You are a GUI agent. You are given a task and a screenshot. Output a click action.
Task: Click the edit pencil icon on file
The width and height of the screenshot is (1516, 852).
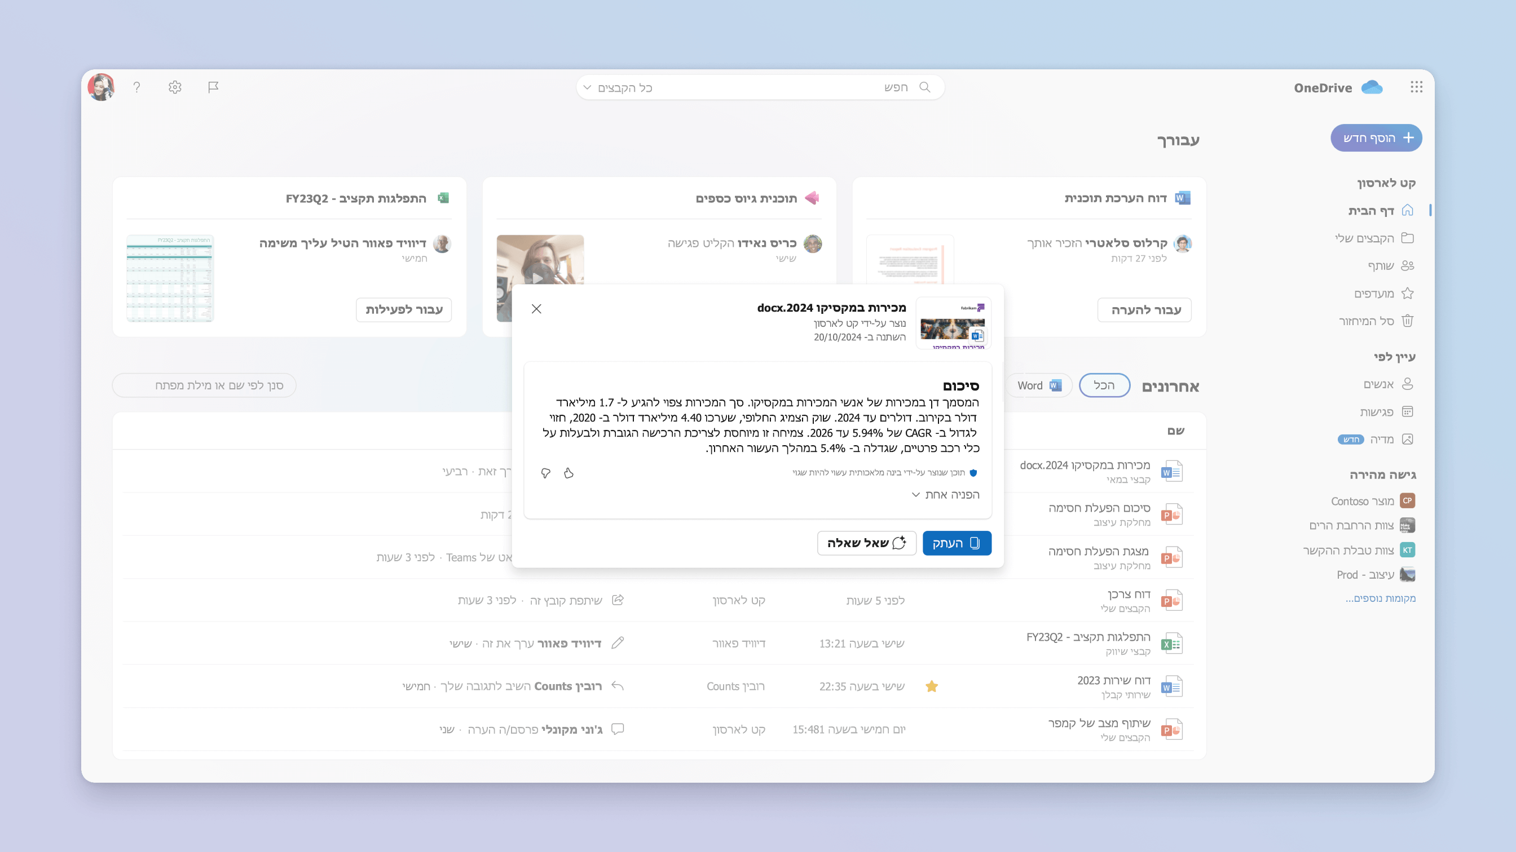tap(616, 643)
